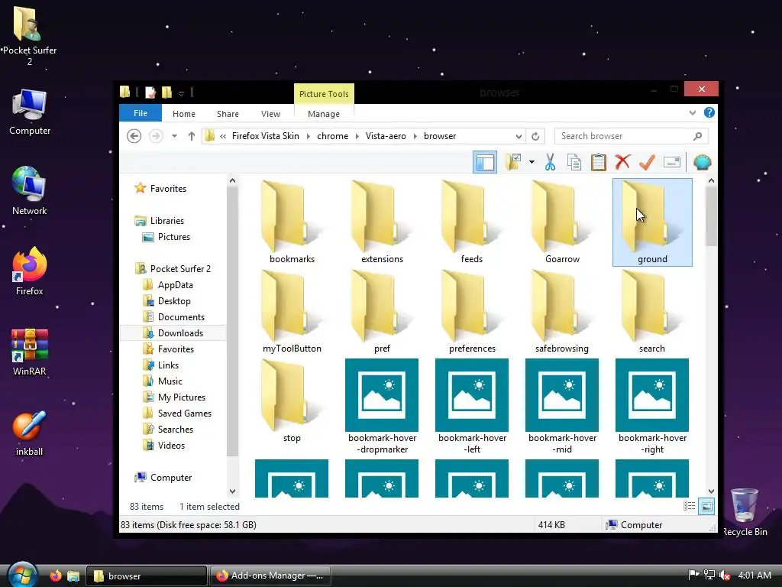
Task: Click the blue shell icon in toolbar
Action: point(703,162)
